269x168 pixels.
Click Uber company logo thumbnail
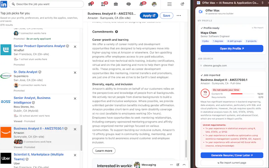tap(6, 158)
